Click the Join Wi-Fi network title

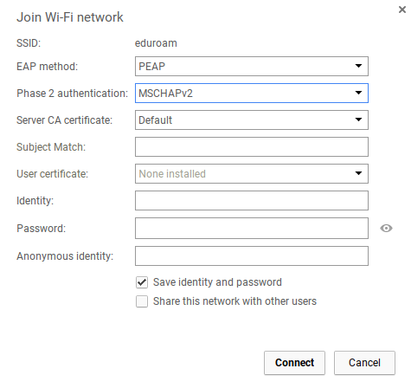70,17
